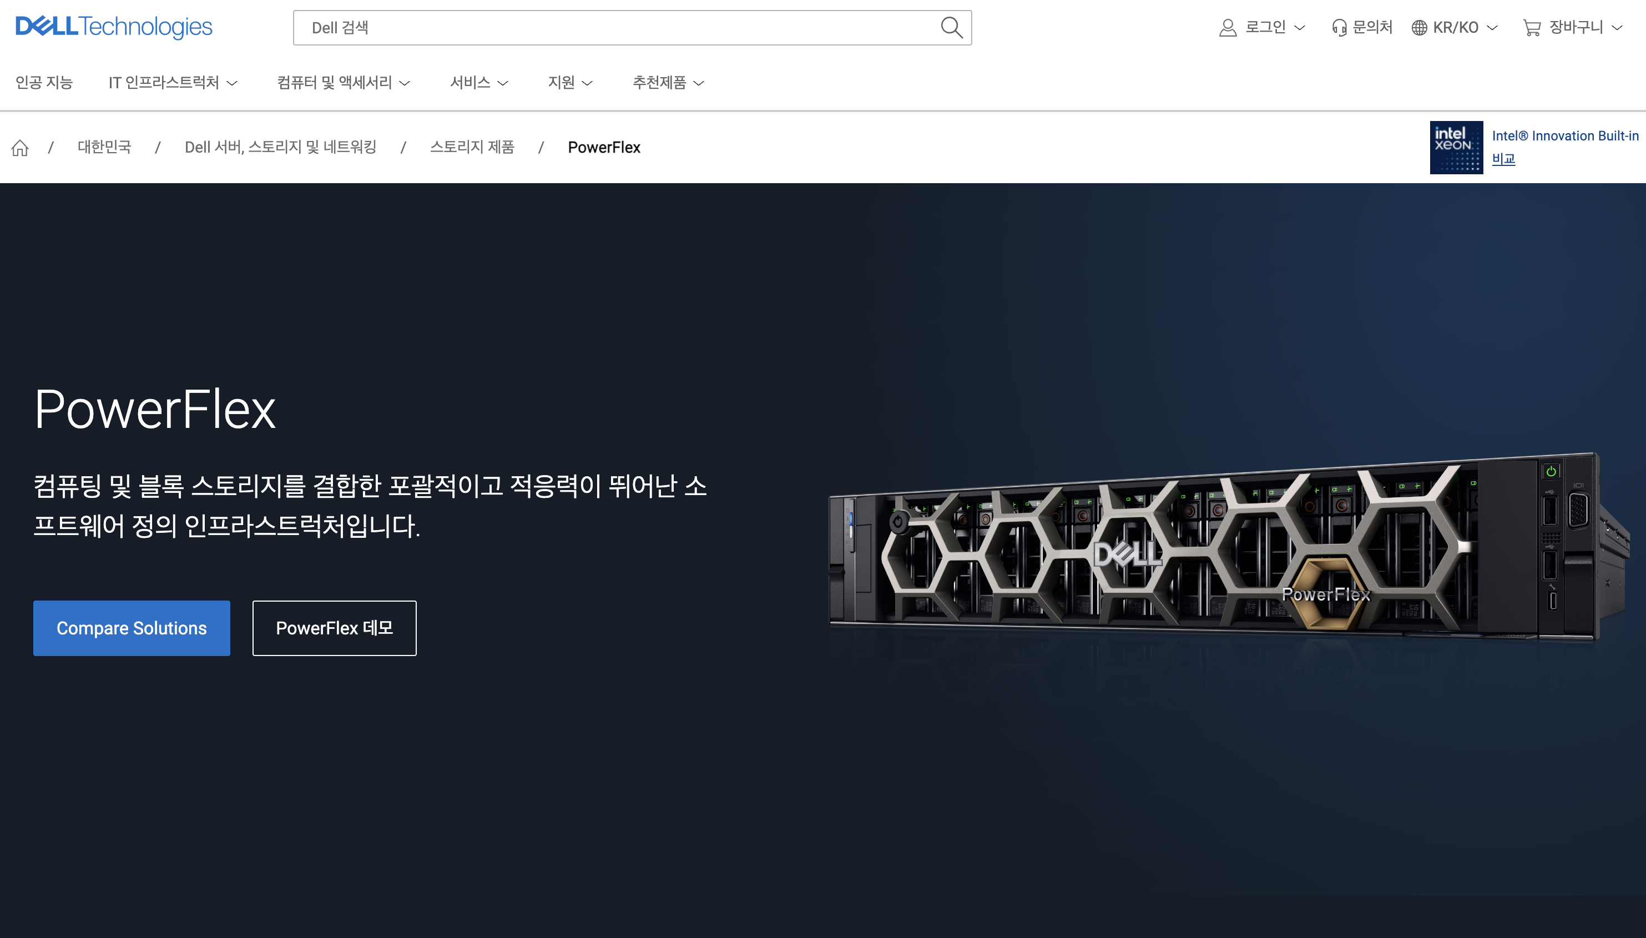This screenshot has width=1646, height=938.
Task: Click the 비교 link
Action: click(x=1503, y=159)
